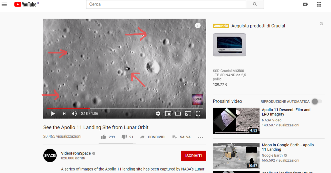Open the more actions three-dot menu

(201, 137)
